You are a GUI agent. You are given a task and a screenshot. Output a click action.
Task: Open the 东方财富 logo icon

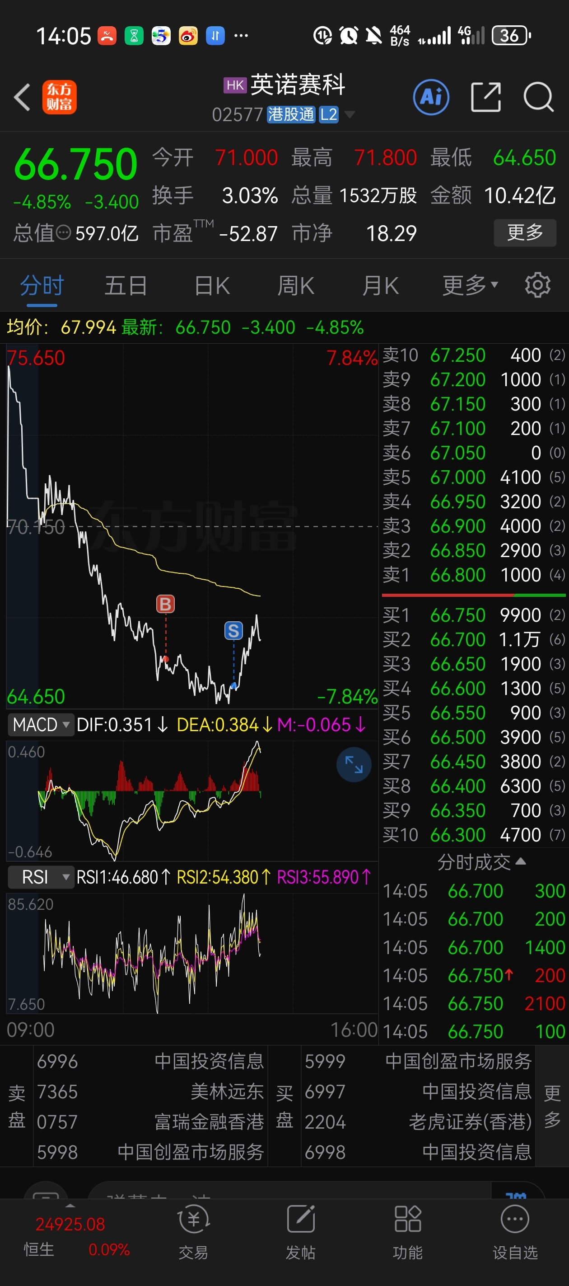click(59, 97)
